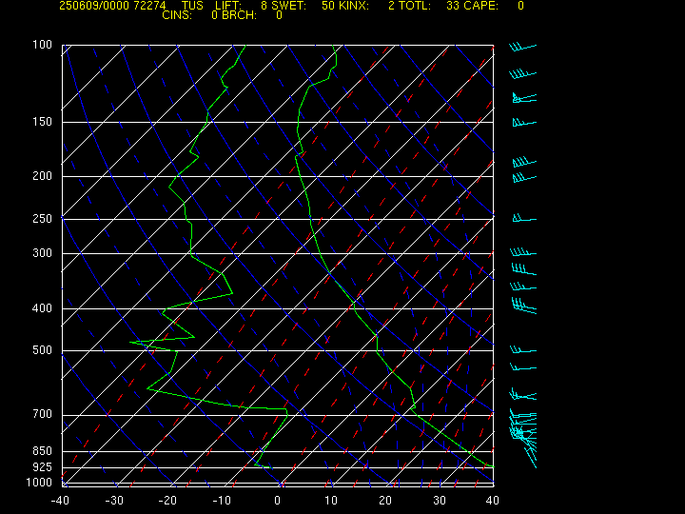Click the wind barb at the 250 mb level
The width and height of the screenshot is (685, 514).
tap(524, 218)
